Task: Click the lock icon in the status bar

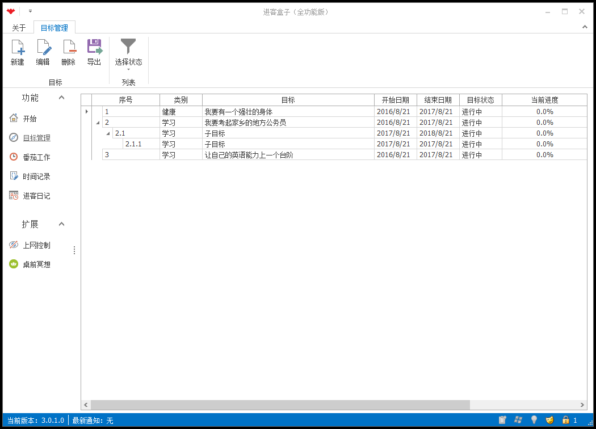Action: [565, 420]
